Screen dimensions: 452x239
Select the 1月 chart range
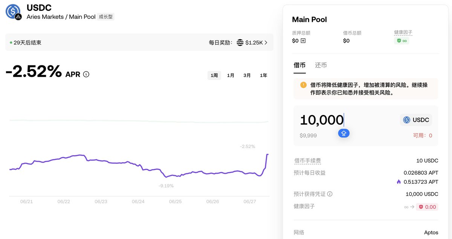coord(231,75)
